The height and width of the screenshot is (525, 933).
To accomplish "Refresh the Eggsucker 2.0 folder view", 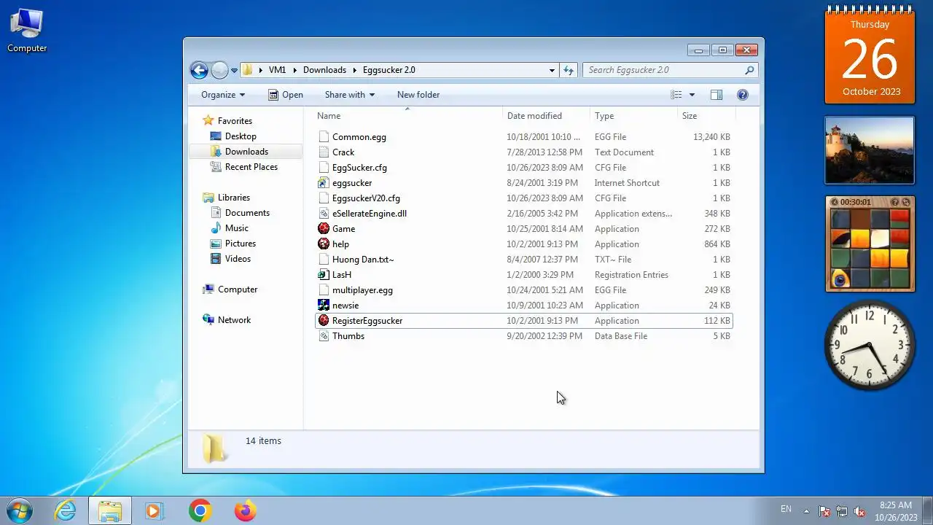I will coord(569,70).
